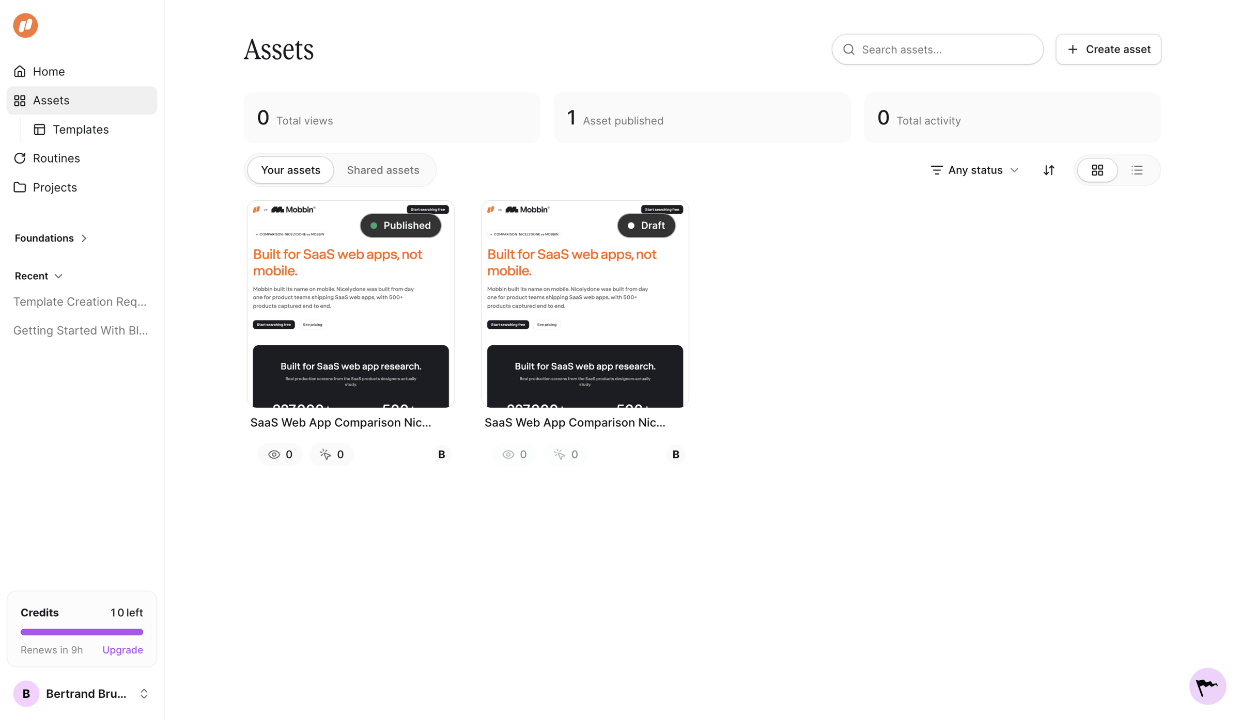Expand the Foundations section
This screenshot has width=1240, height=720.
pos(51,238)
